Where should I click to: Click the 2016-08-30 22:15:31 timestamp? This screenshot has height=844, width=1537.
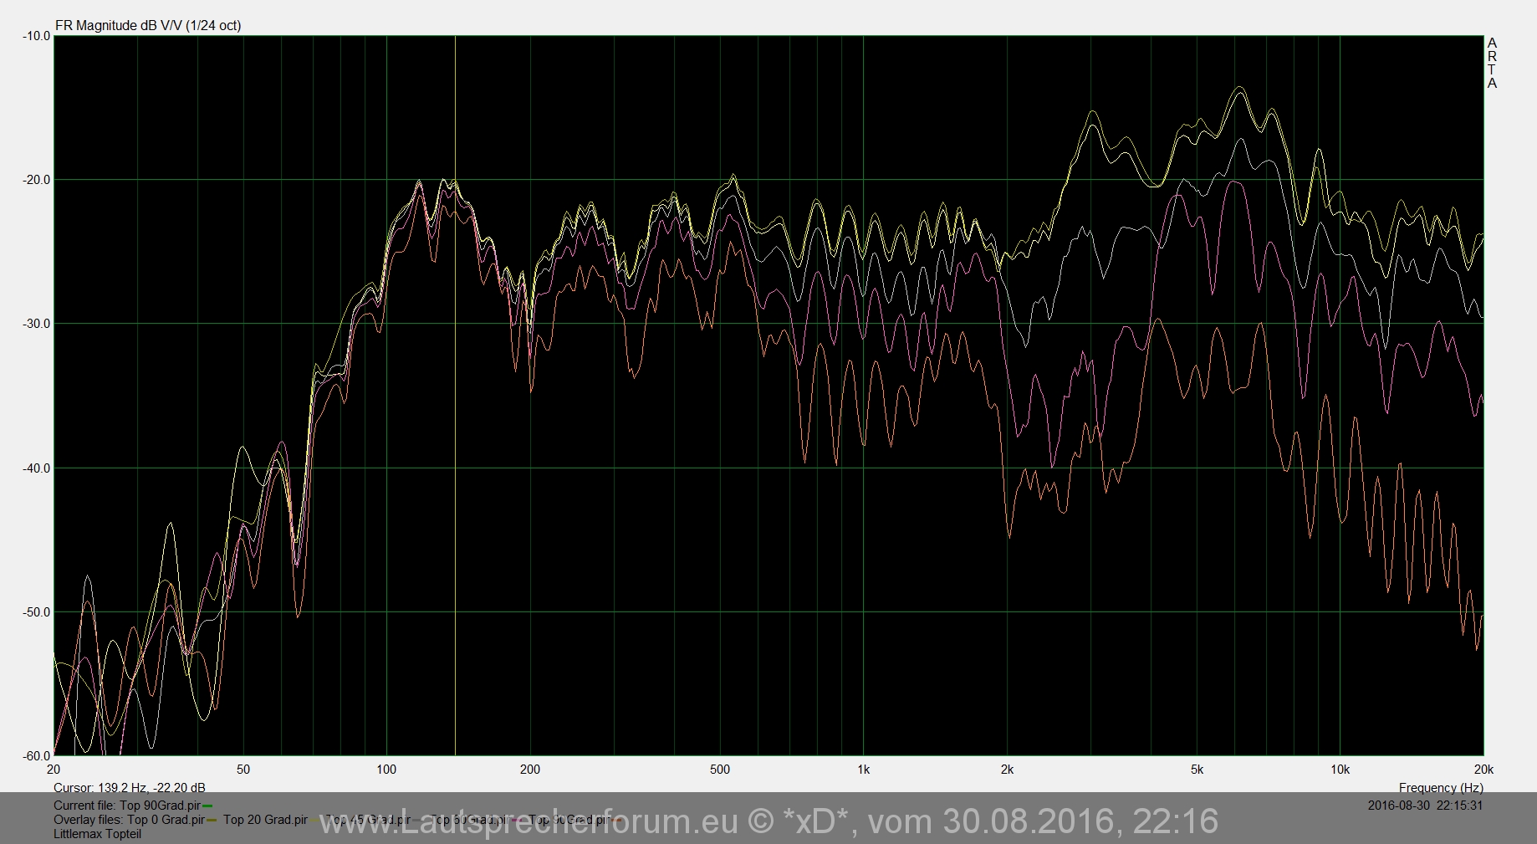click(1425, 806)
